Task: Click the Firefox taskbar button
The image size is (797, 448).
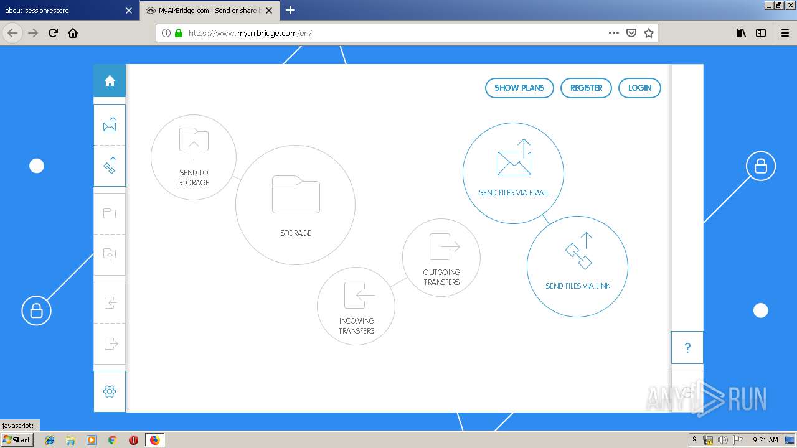Action: pyautogui.click(x=154, y=440)
